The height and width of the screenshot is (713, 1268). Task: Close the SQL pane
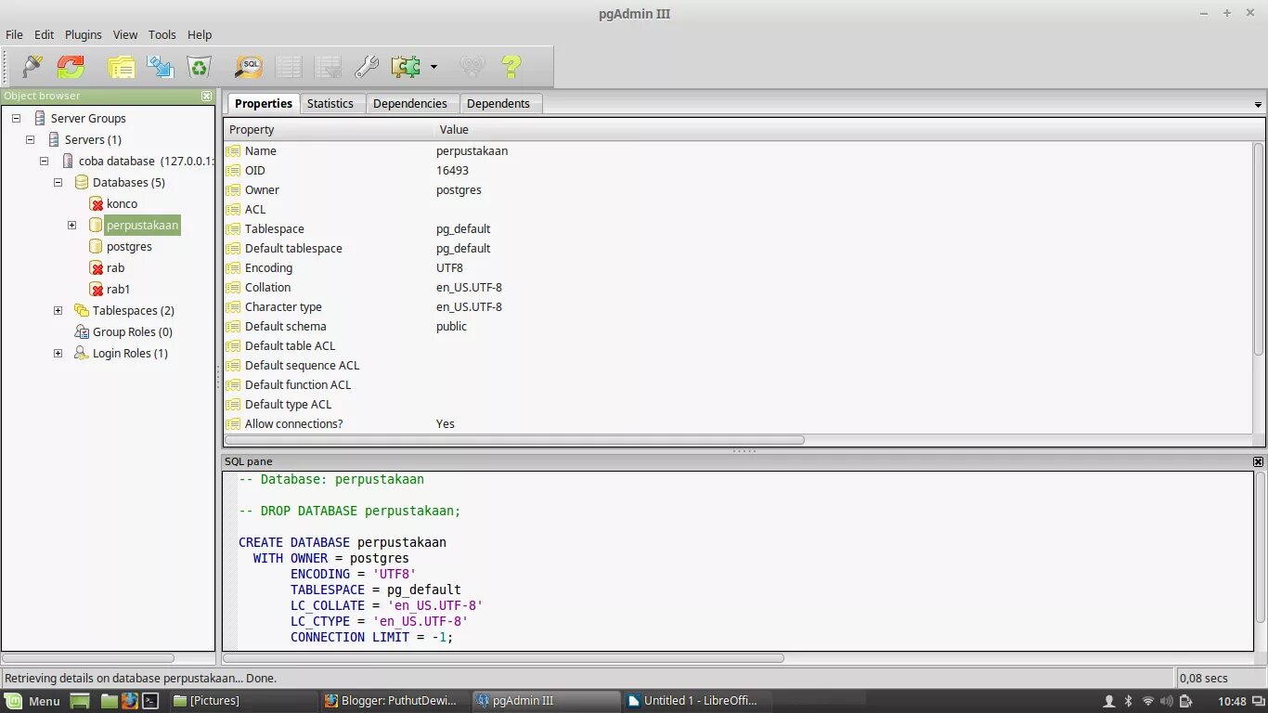click(1258, 461)
